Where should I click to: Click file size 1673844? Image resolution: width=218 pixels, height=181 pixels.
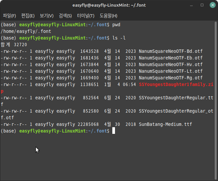[x=89, y=64]
